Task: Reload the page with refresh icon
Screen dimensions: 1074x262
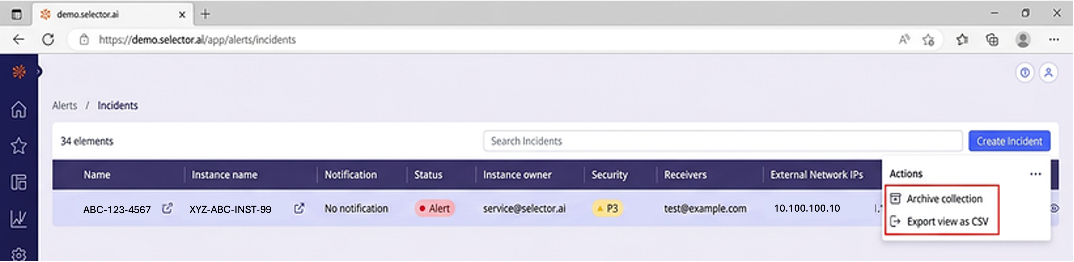Action: coord(48,40)
